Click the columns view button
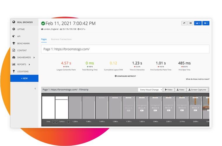 coord(190,23)
